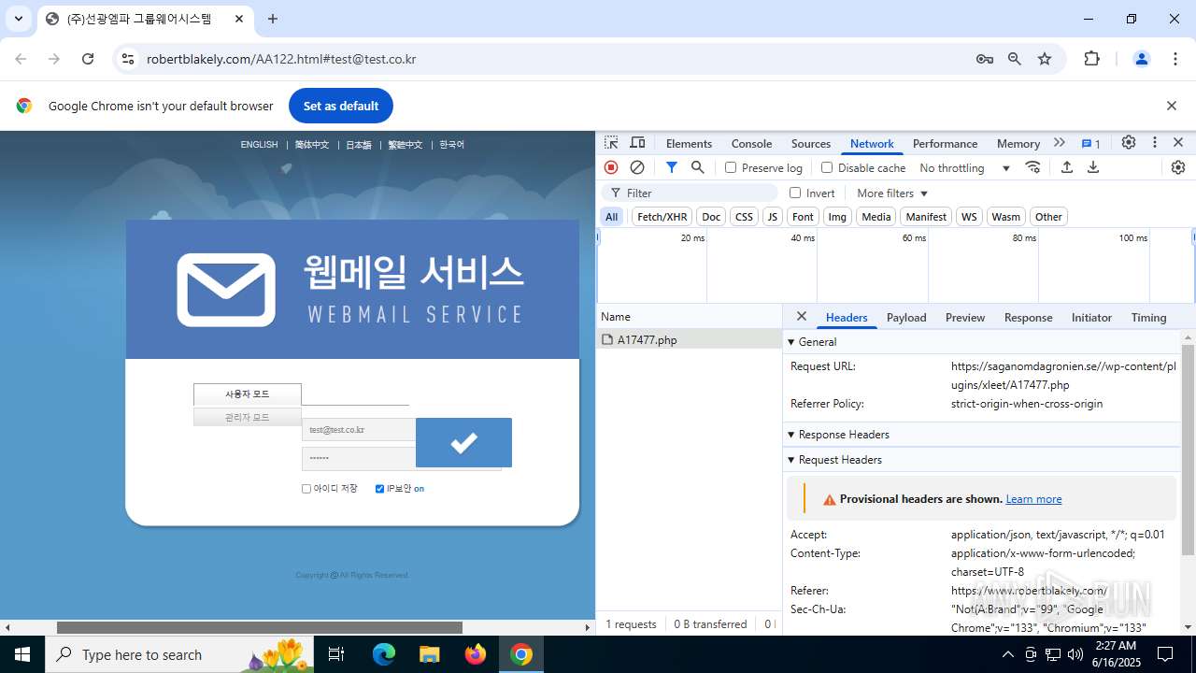Open DevTools settings gear
Screen dimensions: 1196x673
coord(1129,143)
